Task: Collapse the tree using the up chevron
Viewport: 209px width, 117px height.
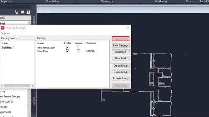Action: [x=29, y=23]
